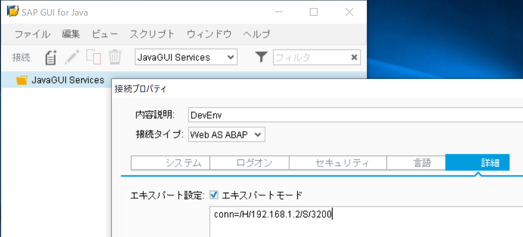
Task: Click the new connection icon
Action: [51, 57]
